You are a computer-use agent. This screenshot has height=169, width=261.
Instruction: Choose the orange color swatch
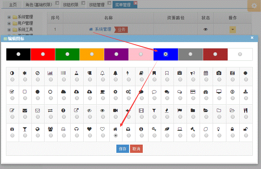tap(92, 54)
